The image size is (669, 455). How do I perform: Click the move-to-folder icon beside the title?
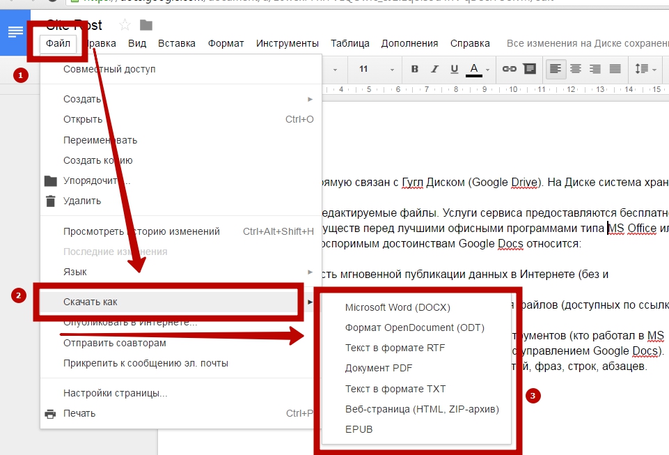tap(146, 25)
